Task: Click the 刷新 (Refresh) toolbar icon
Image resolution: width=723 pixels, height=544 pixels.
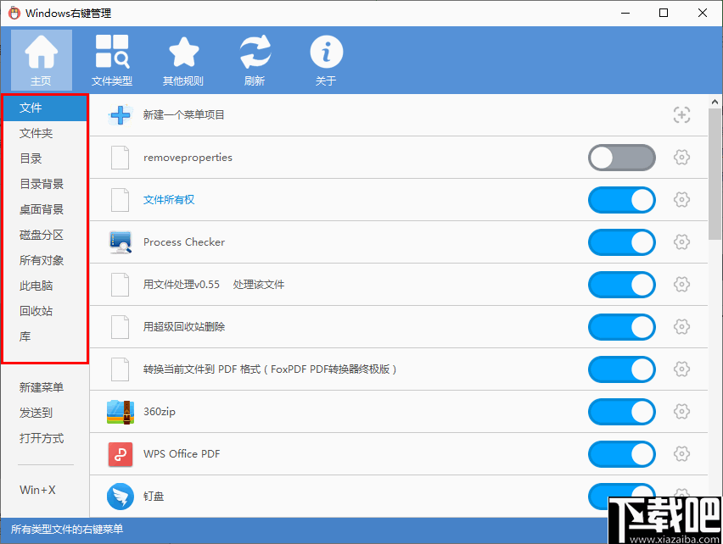Action: tap(255, 53)
